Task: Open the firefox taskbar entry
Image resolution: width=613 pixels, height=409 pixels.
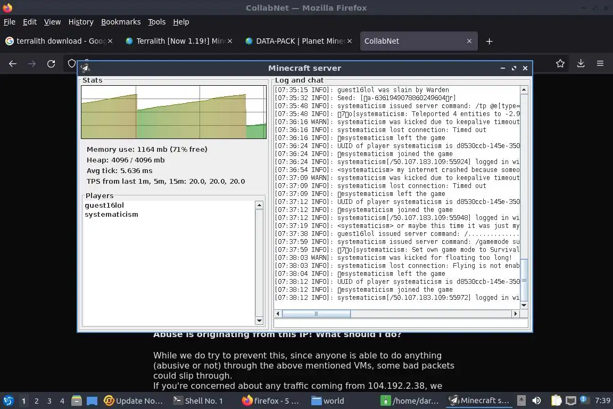Action: (x=270, y=401)
